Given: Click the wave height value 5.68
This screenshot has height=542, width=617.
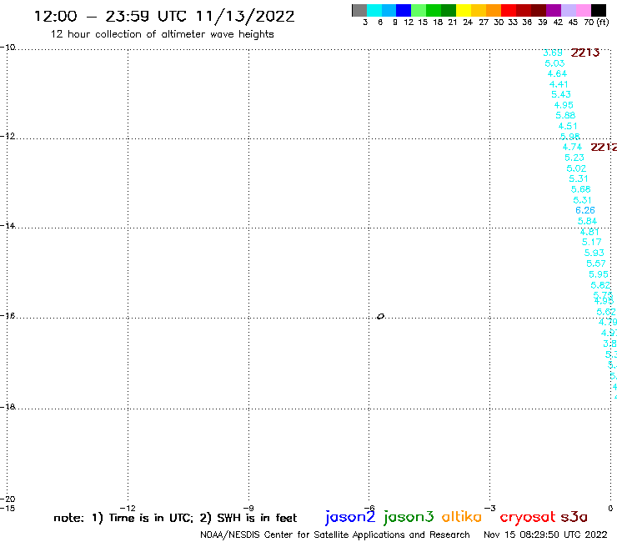Looking at the screenshot, I should click(x=581, y=189).
